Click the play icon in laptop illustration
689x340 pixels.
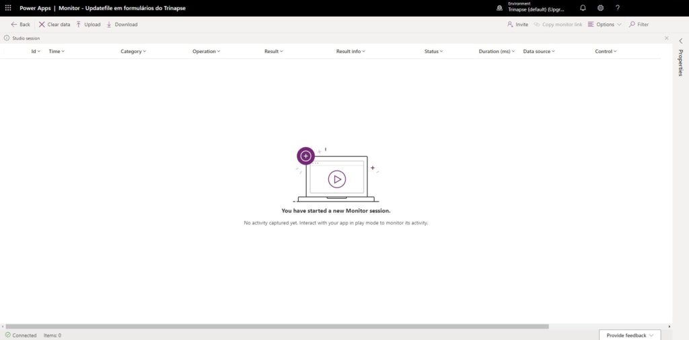coord(337,179)
